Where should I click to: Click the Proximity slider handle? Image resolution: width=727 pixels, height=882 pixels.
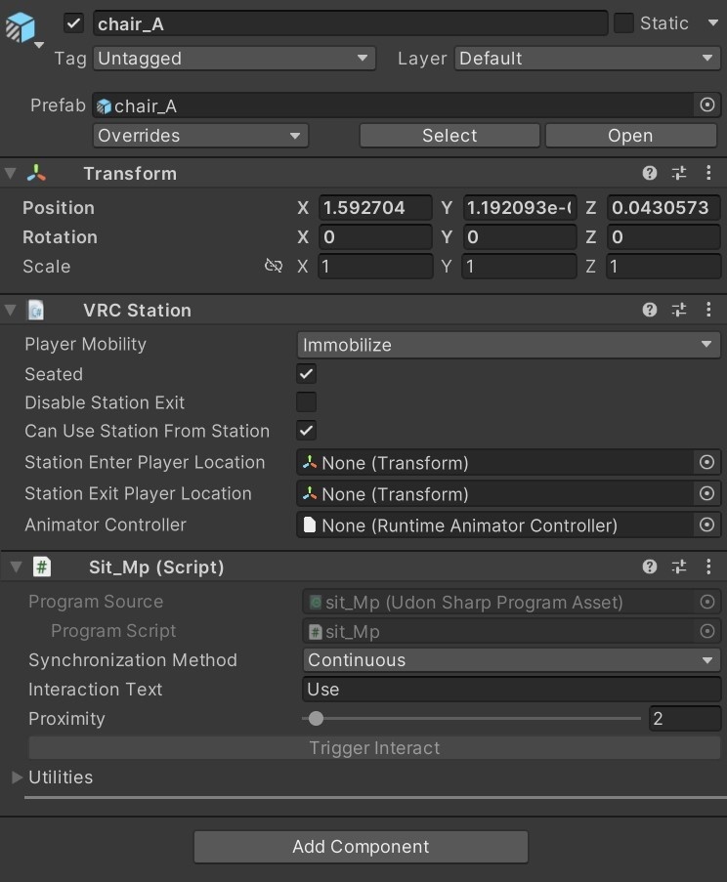(316, 719)
